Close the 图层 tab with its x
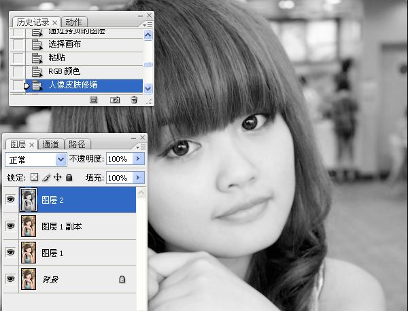The image size is (408, 311). (x=31, y=145)
